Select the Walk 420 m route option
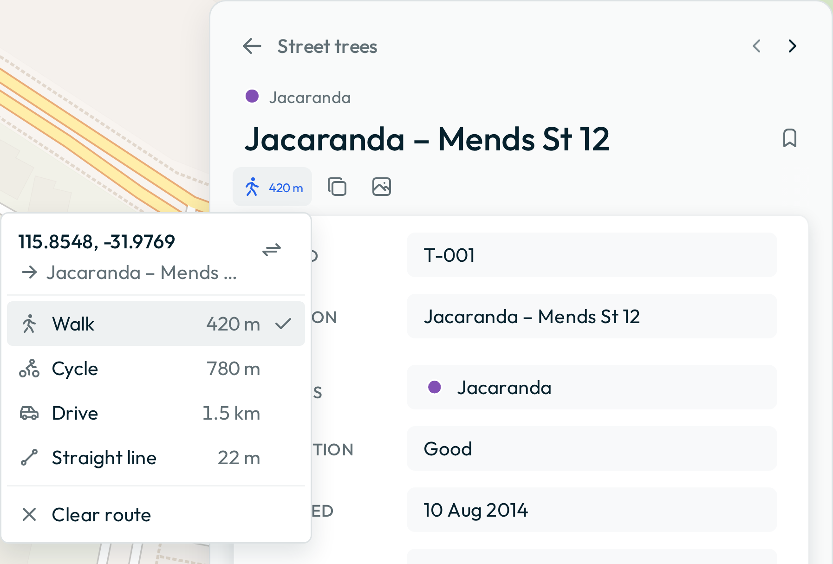 click(156, 324)
